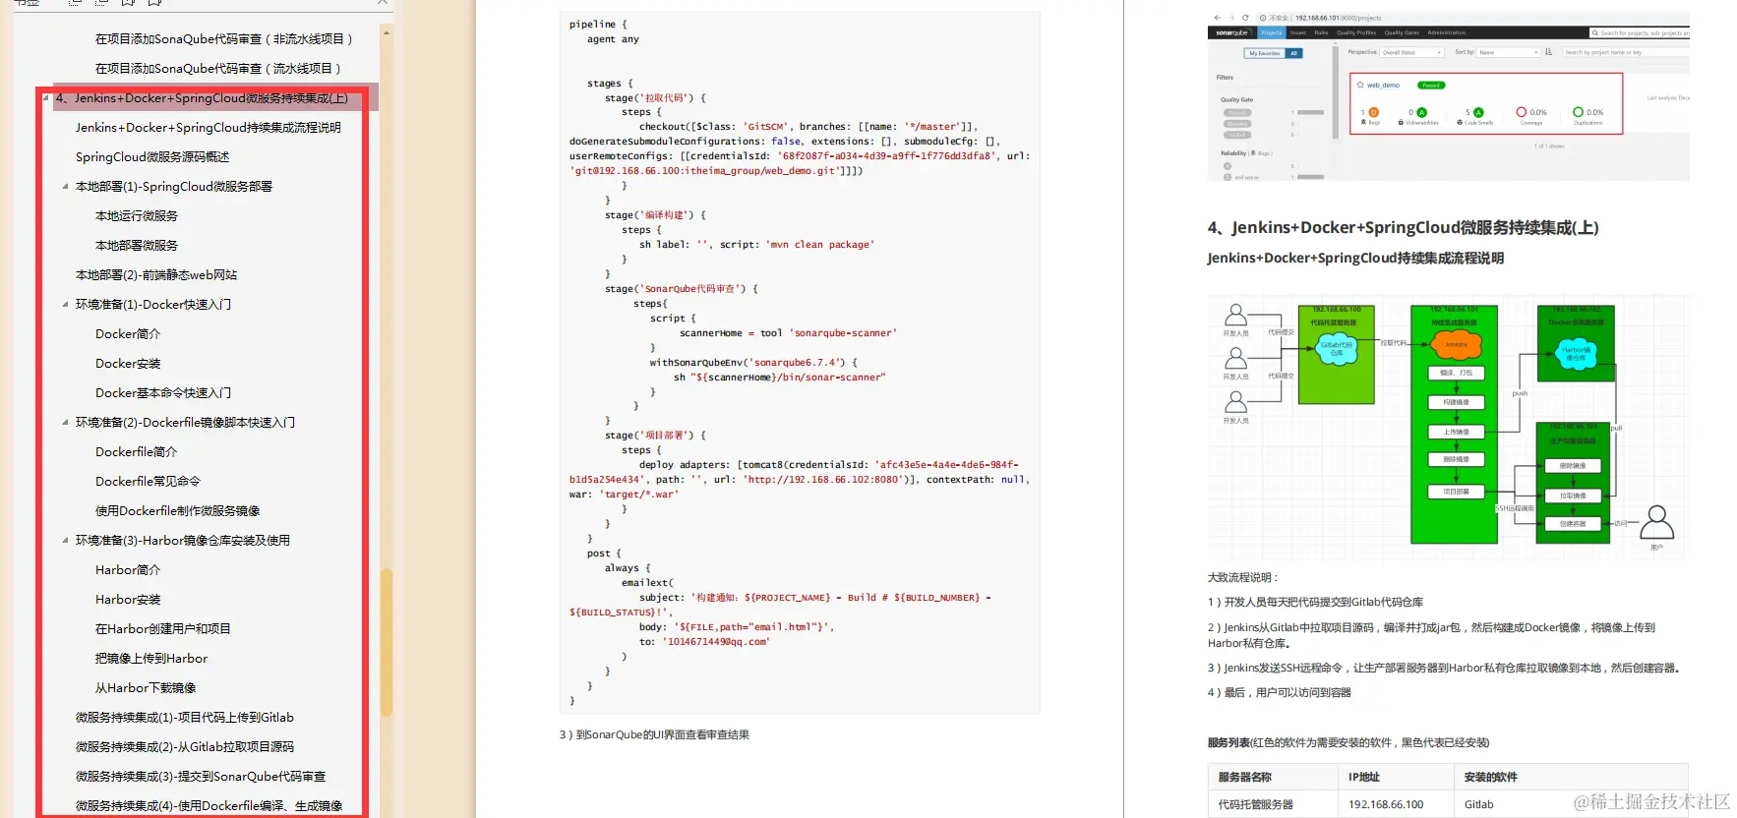Click the pipeline script code block

(x=800, y=362)
